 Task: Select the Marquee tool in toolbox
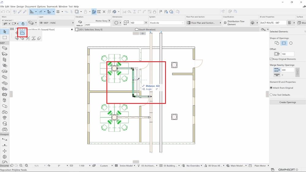pos(5,37)
